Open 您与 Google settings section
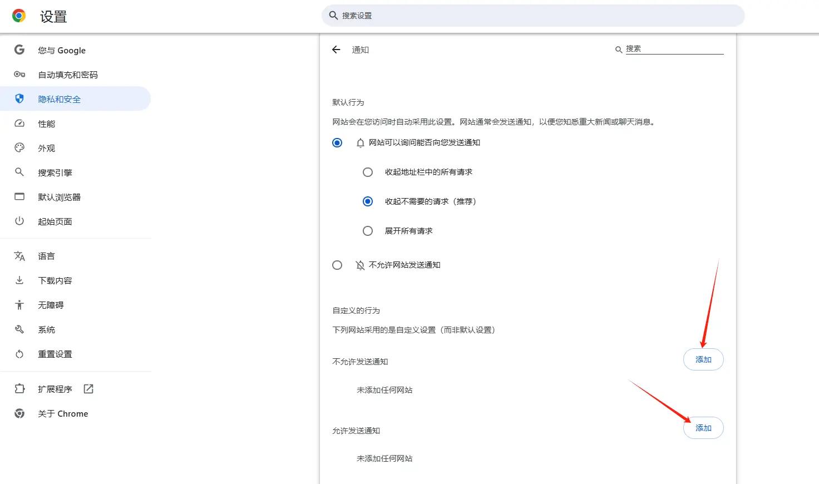 coord(76,50)
